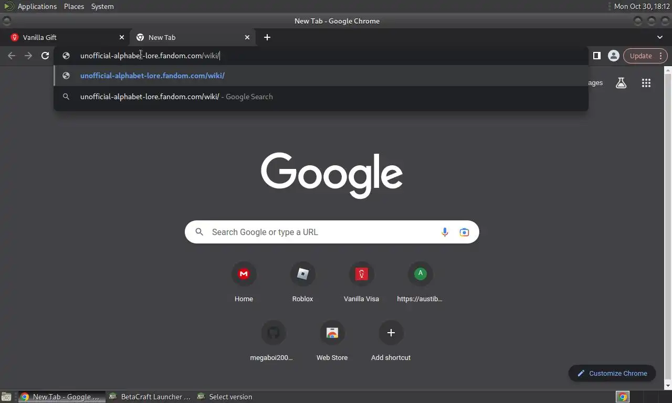Start voice search with microphone icon
672x403 pixels.
(x=445, y=232)
